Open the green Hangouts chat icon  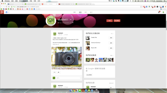point(163,12)
